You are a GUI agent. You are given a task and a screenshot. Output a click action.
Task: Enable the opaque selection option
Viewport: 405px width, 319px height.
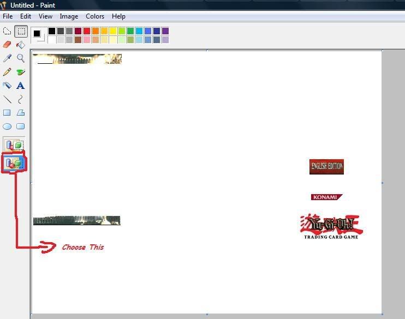coord(14,145)
